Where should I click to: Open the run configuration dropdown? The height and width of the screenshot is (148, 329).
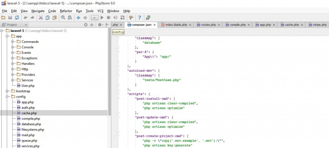point(95,18)
